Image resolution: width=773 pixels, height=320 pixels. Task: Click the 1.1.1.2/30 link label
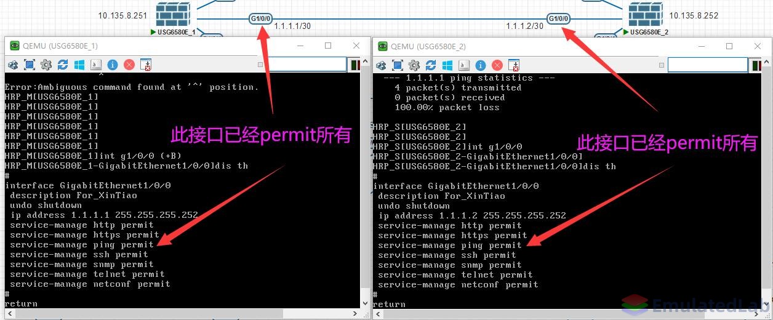pyautogui.click(x=525, y=26)
